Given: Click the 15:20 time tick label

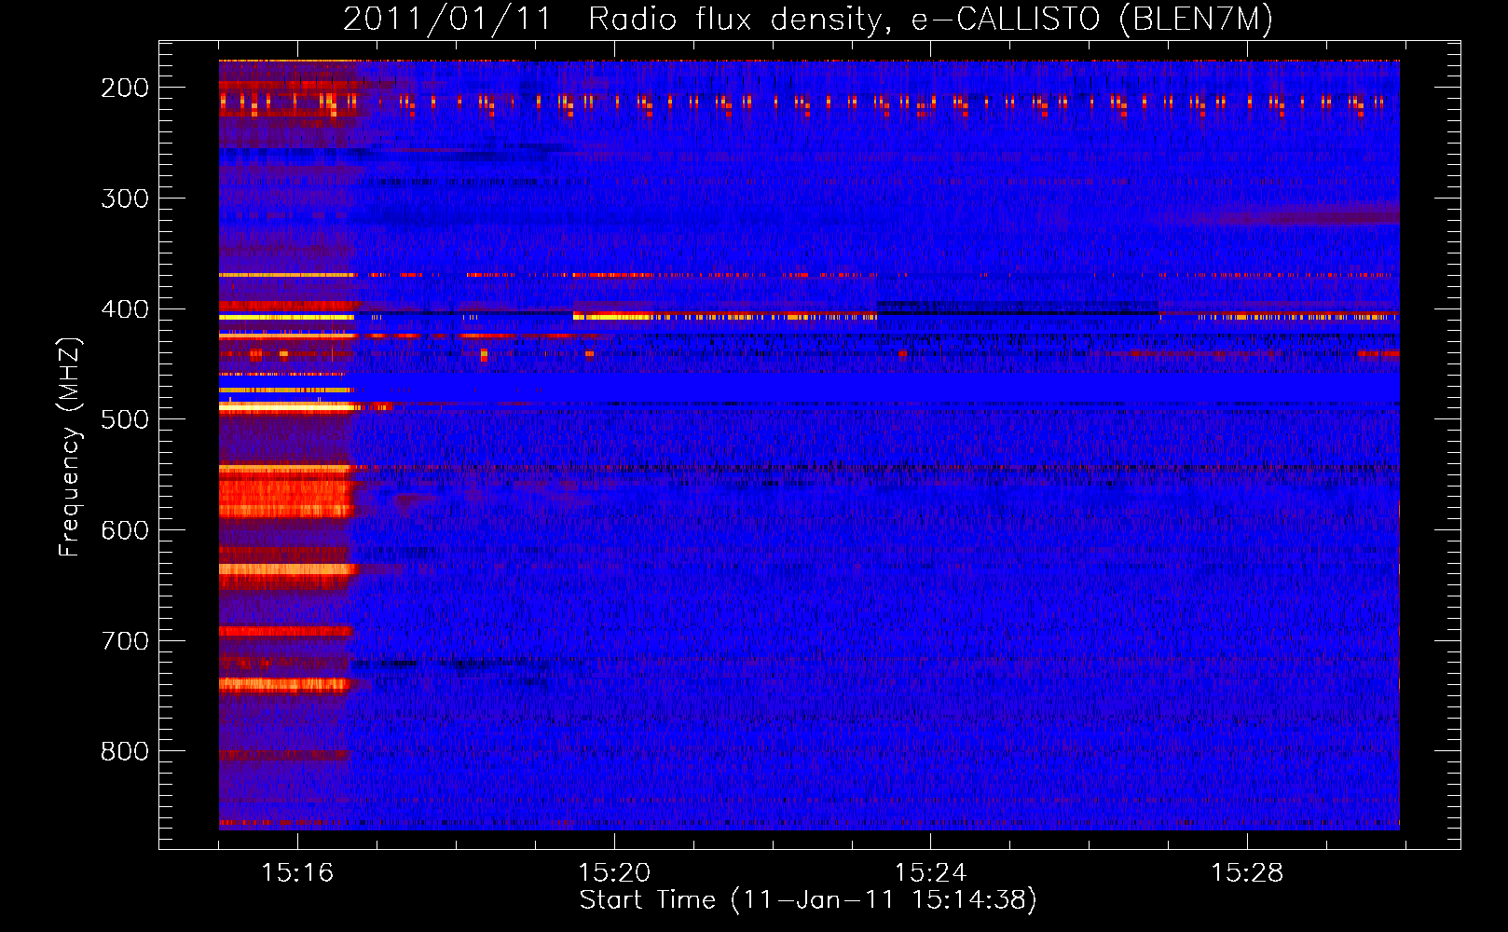Looking at the screenshot, I should click(614, 873).
